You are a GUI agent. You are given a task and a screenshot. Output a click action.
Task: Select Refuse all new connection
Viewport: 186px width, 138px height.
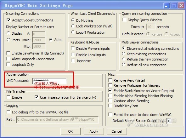124,65
